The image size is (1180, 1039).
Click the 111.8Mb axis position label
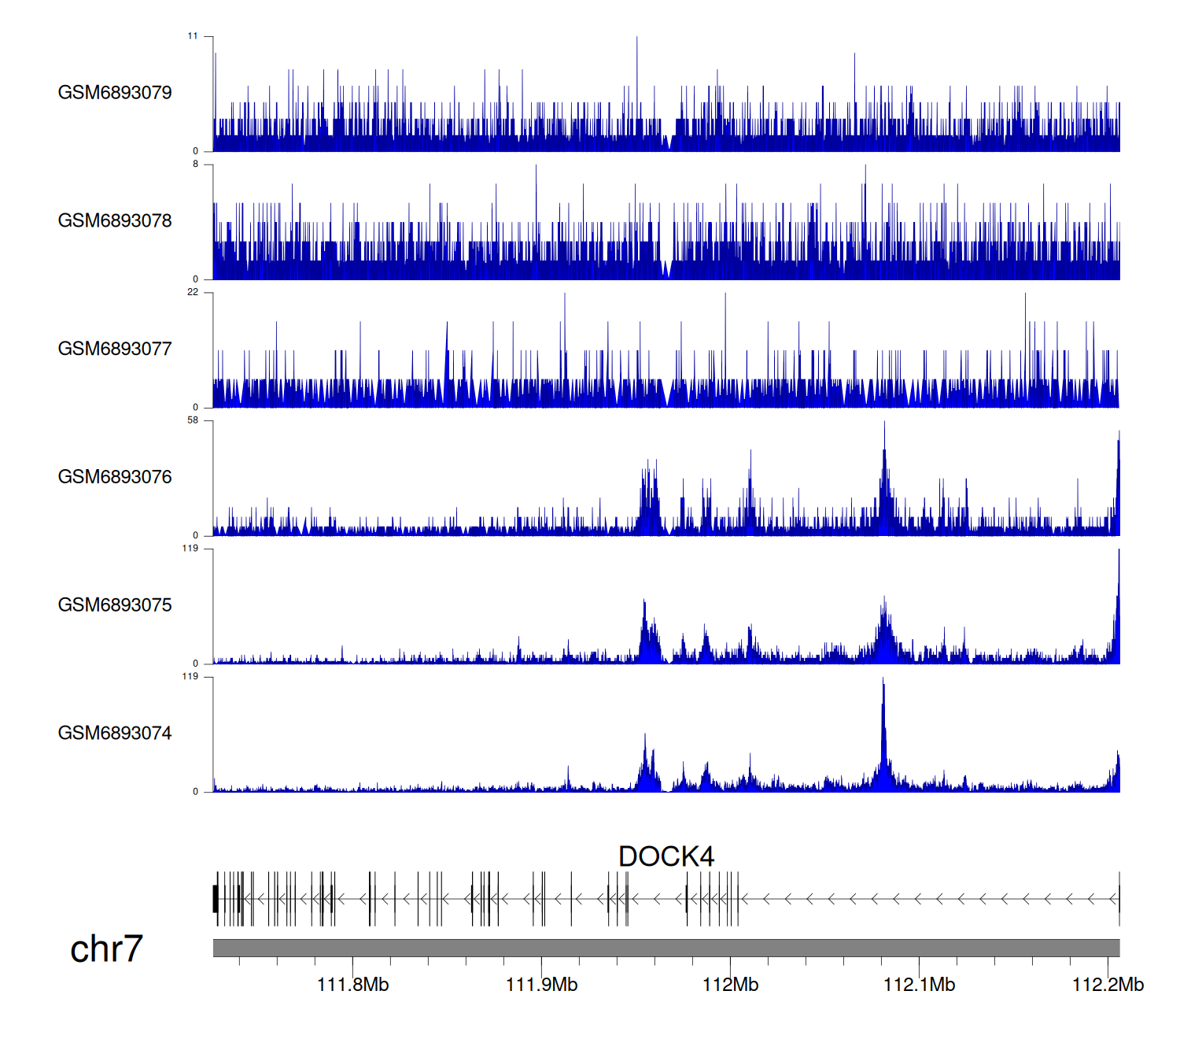click(x=352, y=985)
